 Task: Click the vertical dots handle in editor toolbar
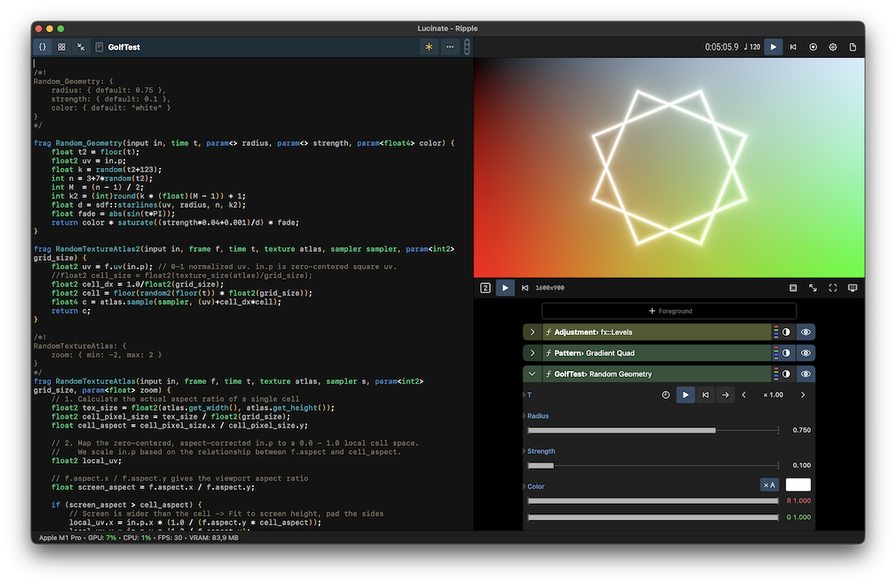pyautogui.click(x=467, y=47)
